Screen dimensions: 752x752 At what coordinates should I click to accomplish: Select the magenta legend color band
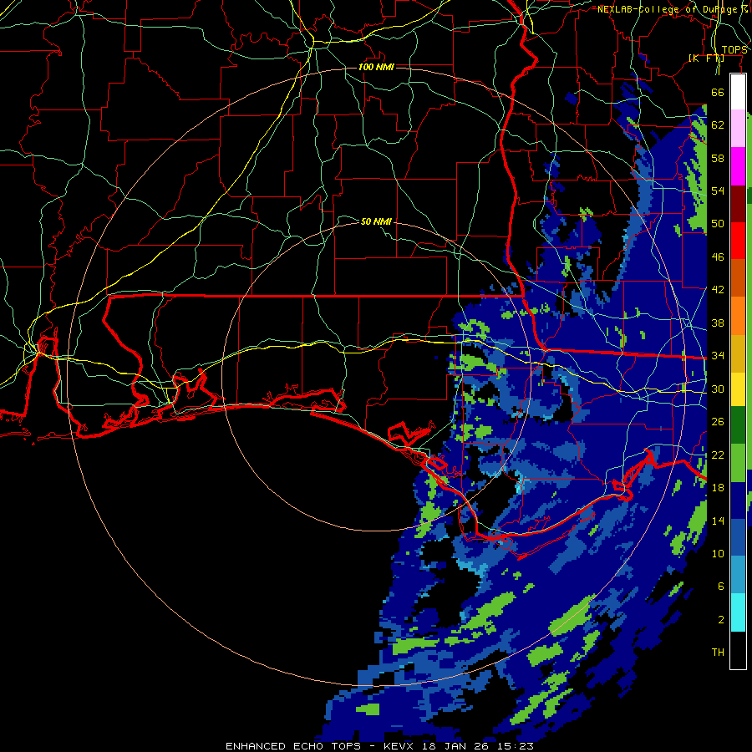(x=738, y=166)
